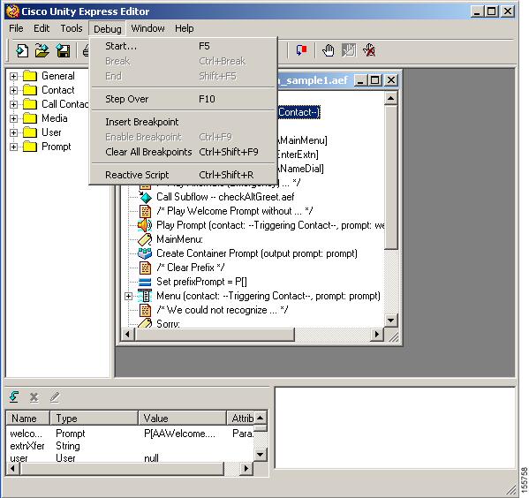Image resolution: width=529 pixels, height=498 pixels.
Task: Expand the General palette folder
Action: point(13,76)
